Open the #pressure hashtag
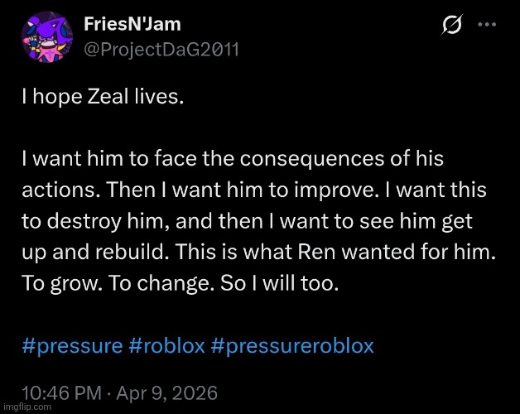Image resolution: width=520 pixels, height=414 pixels. (x=72, y=345)
